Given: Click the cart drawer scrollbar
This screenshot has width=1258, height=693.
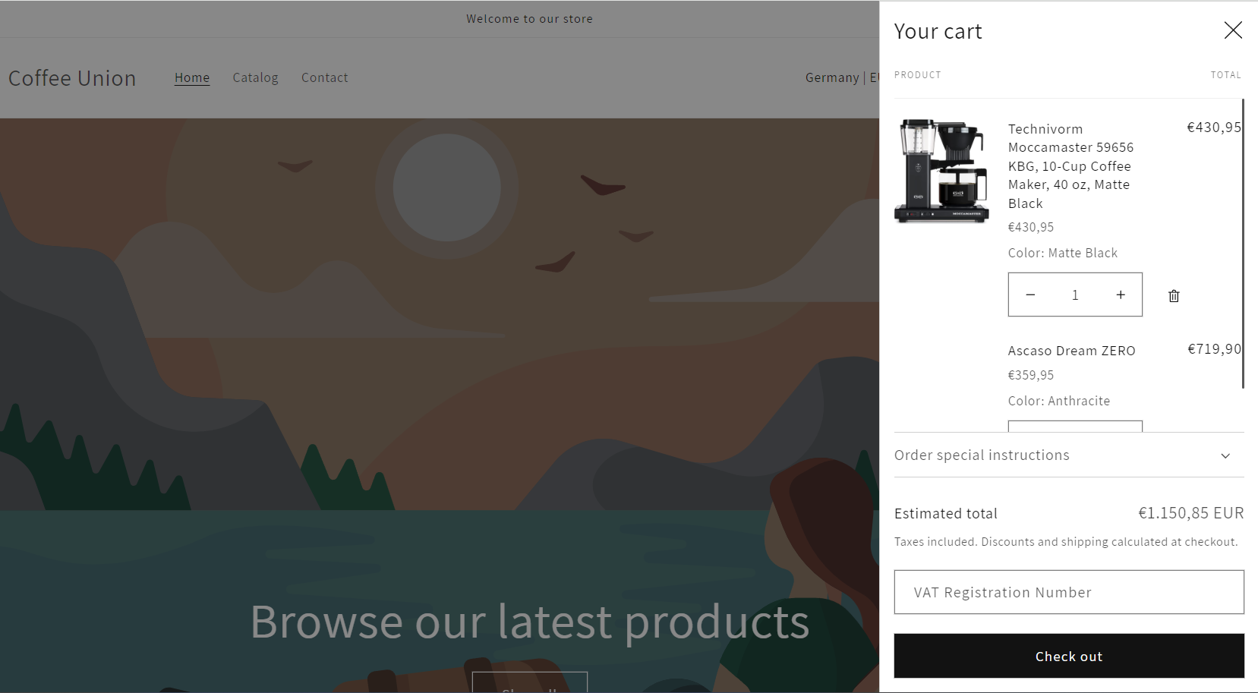Looking at the screenshot, I should coord(1243,243).
